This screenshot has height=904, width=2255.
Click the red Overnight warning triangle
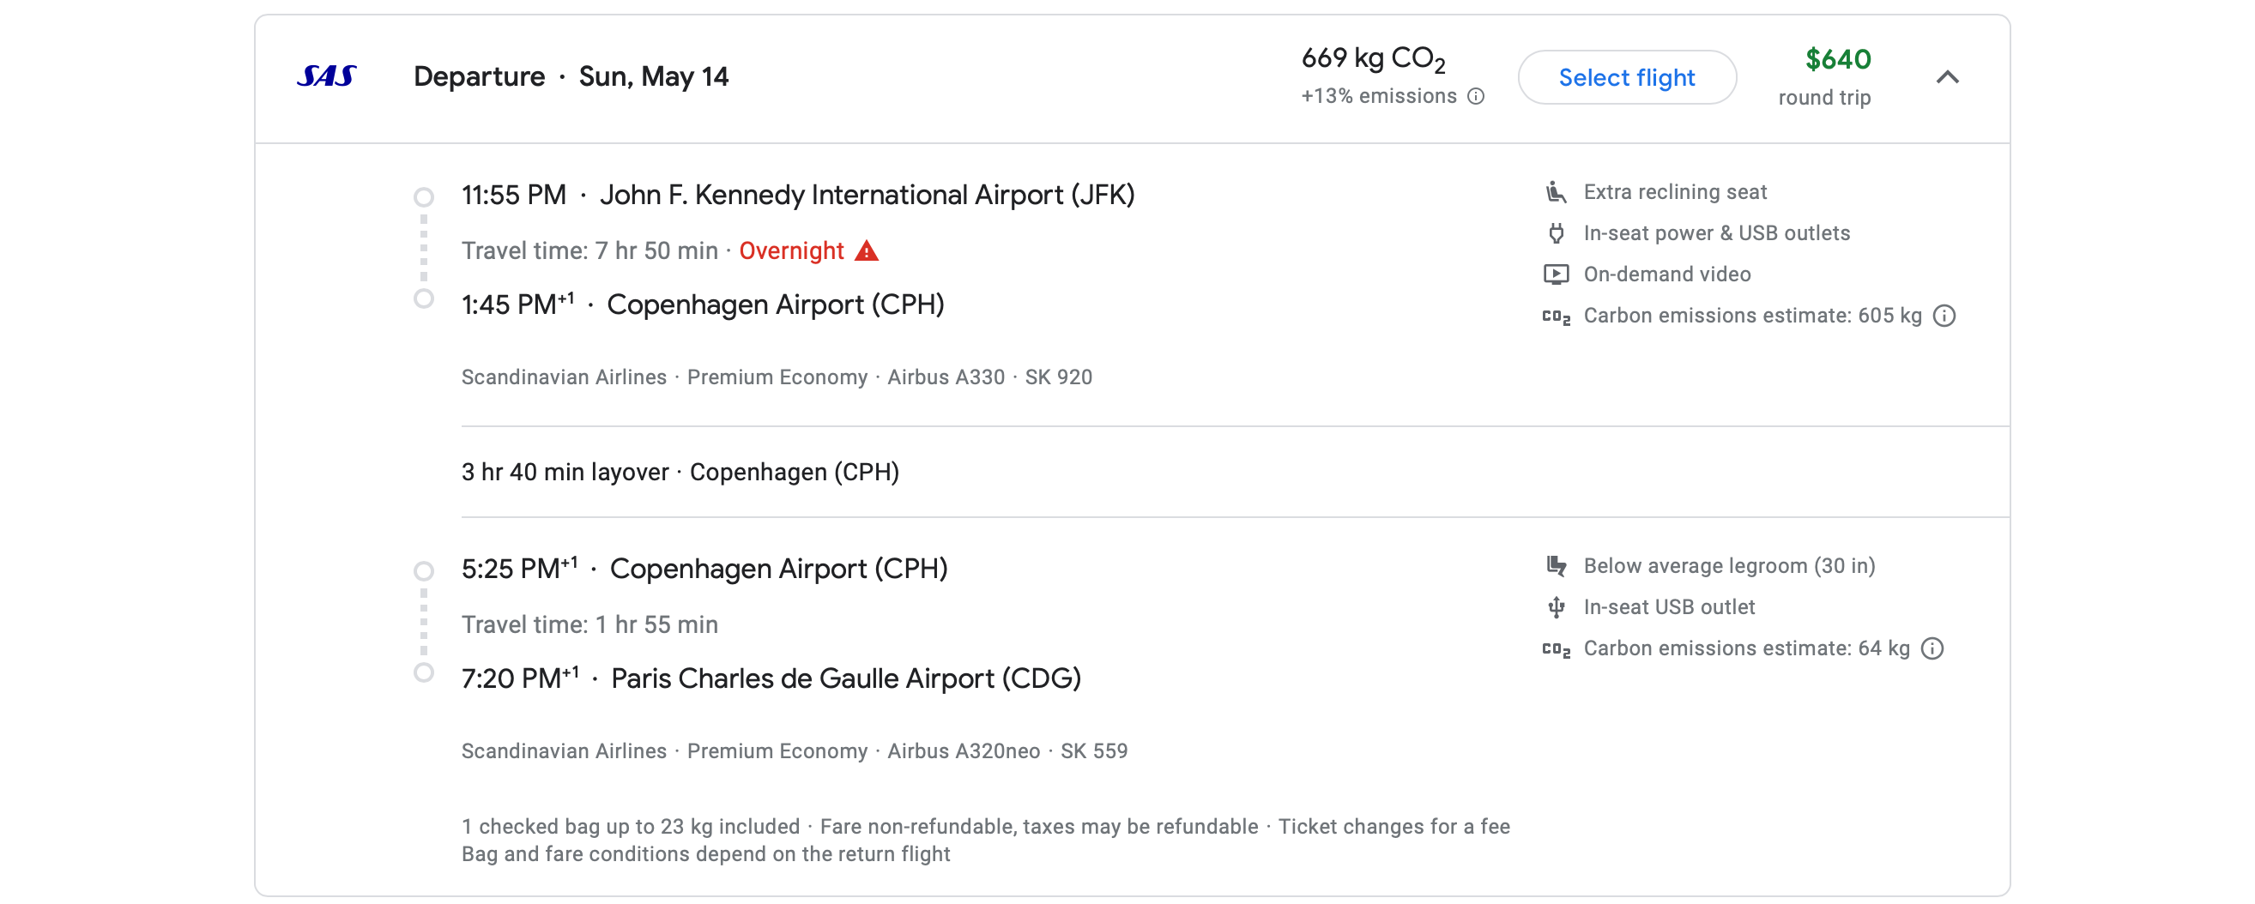point(866,251)
